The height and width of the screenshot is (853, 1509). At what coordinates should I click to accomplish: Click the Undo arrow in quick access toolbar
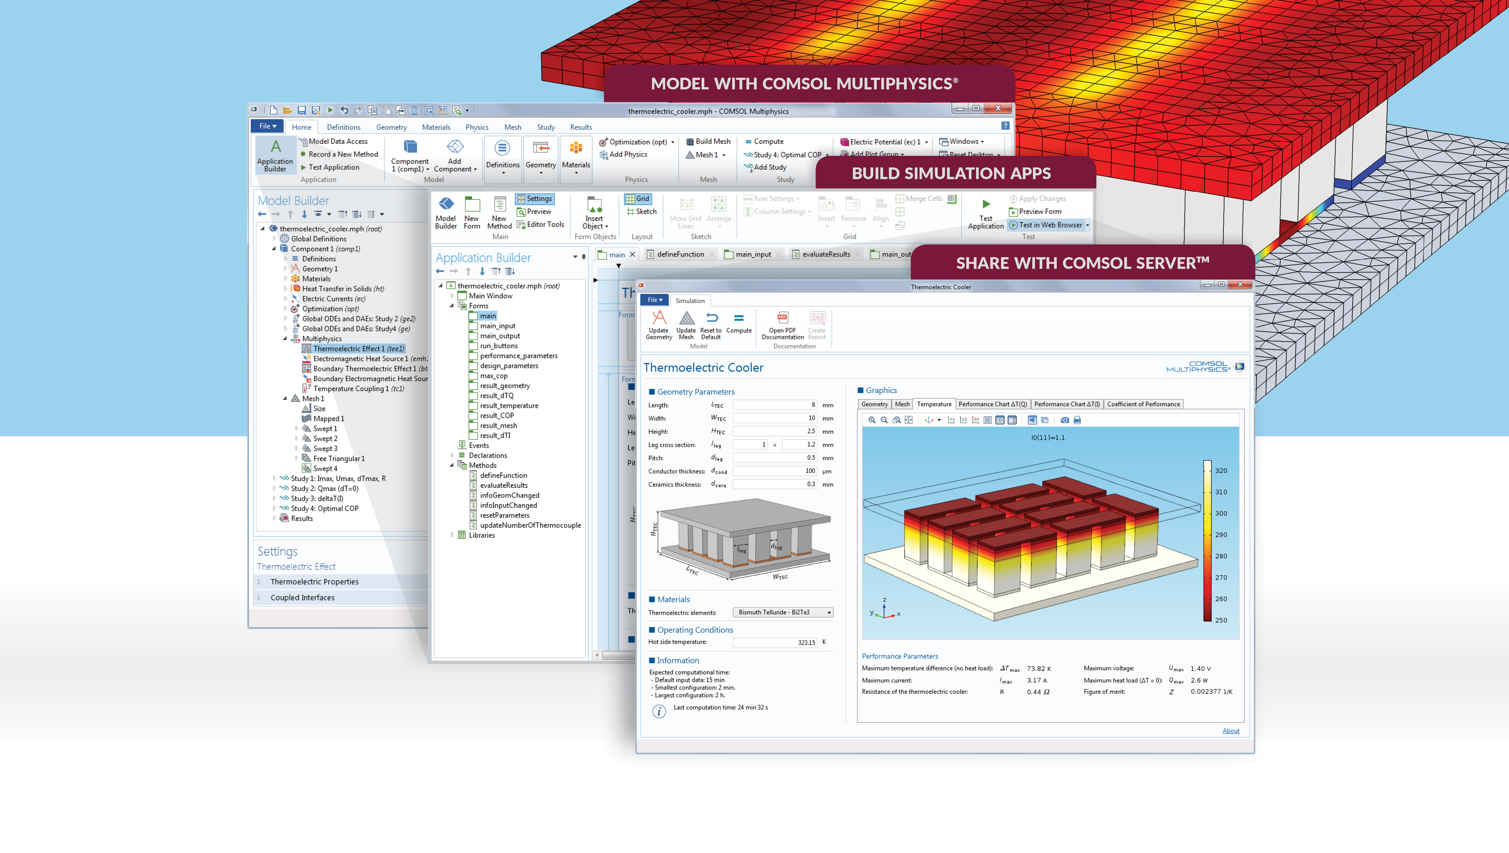[344, 110]
